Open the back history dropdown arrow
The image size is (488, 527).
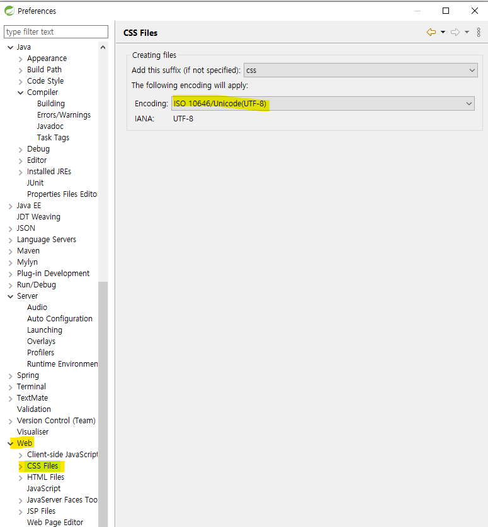pyautogui.click(x=443, y=32)
